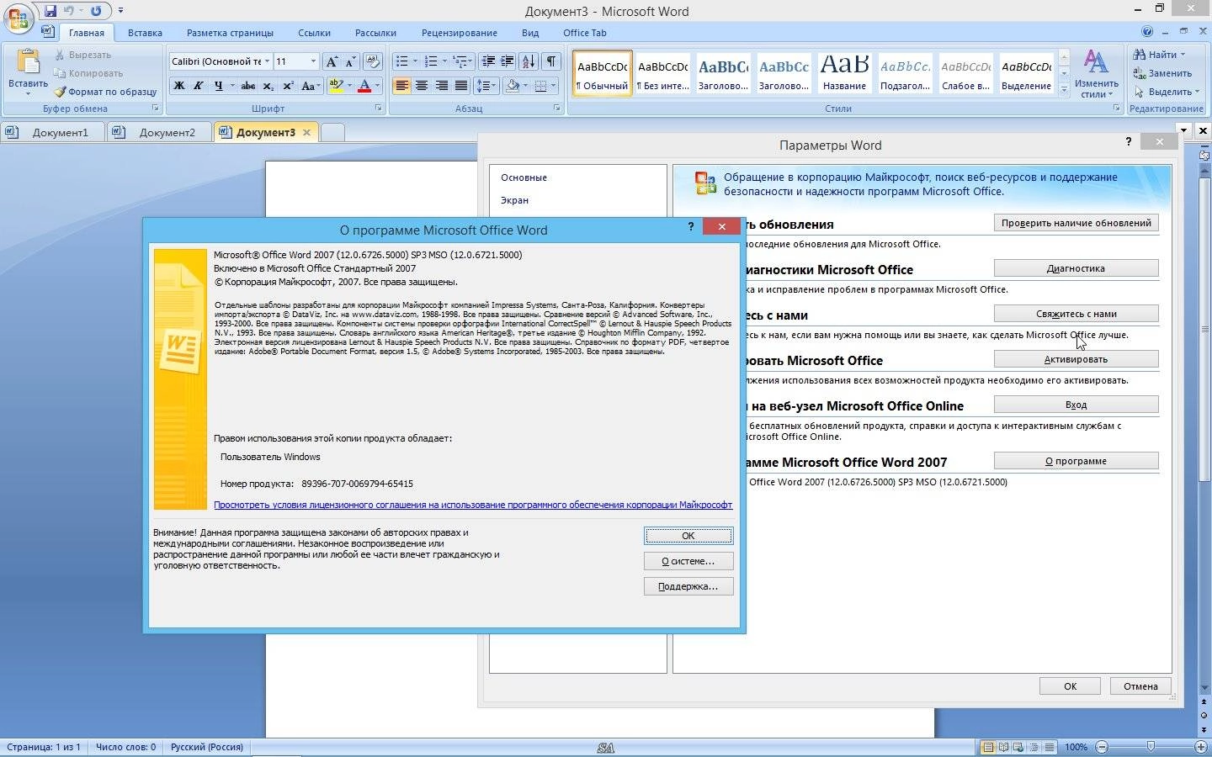Open Change Styles (Изменить стили)
The width and height of the screenshot is (1212, 757).
pyautogui.click(x=1096, y=73)
